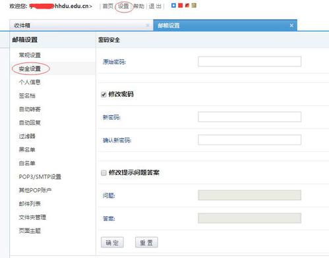Click the 密码安全 section heading
This screenshot has width=329, height=258.
click(x=109, y=40)
